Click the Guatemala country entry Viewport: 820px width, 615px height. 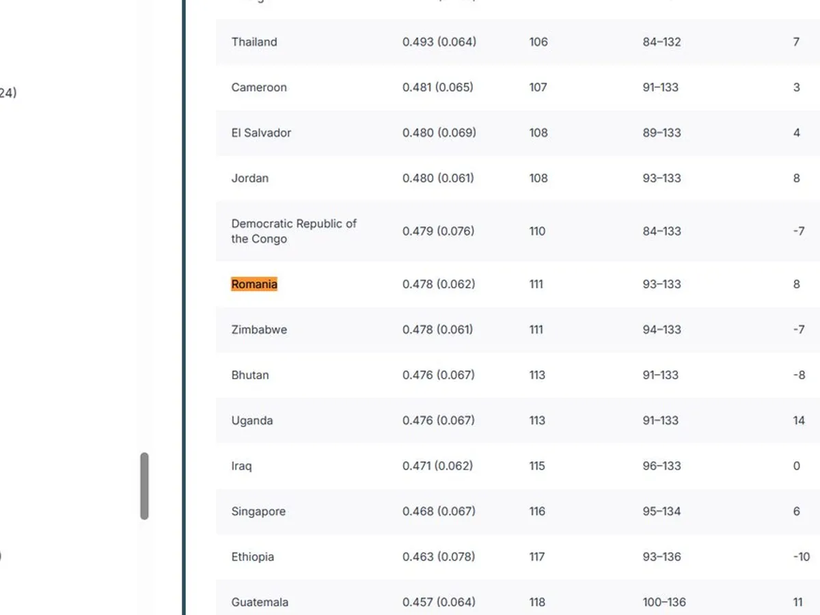[260, 602]
